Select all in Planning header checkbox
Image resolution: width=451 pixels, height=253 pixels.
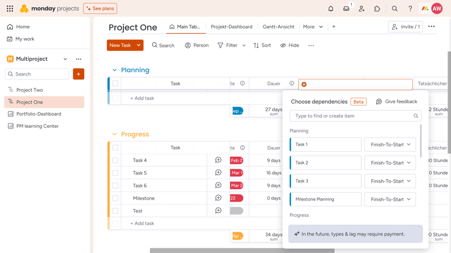click(116, 83)
